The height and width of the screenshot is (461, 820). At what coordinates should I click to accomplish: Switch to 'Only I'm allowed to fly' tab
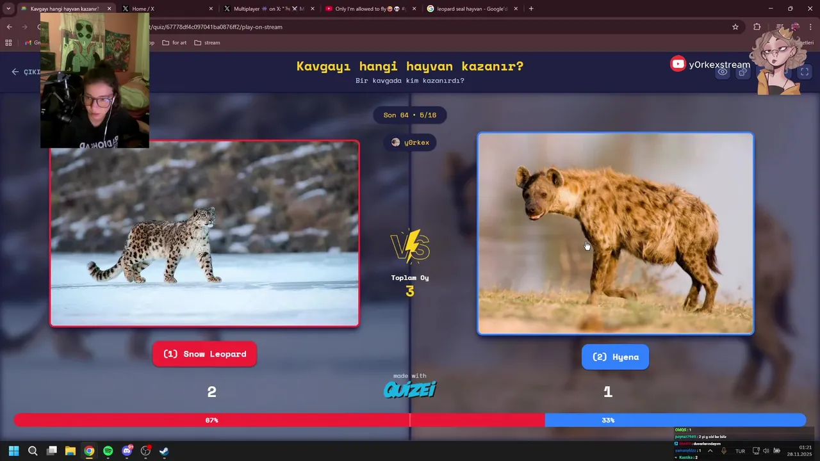[x=370, y=9]
